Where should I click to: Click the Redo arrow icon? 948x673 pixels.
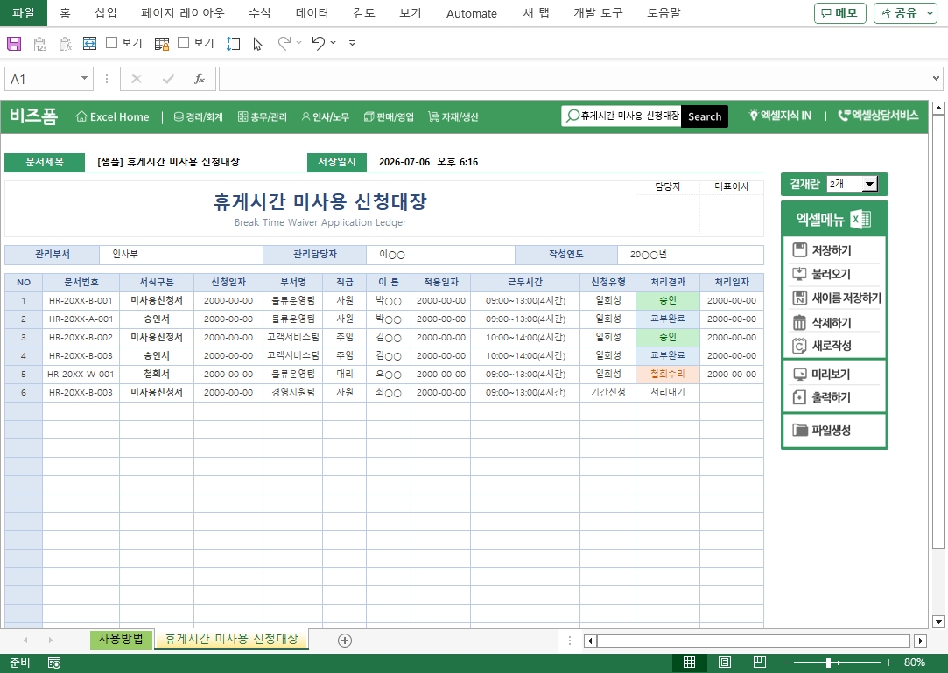point(284,43)
